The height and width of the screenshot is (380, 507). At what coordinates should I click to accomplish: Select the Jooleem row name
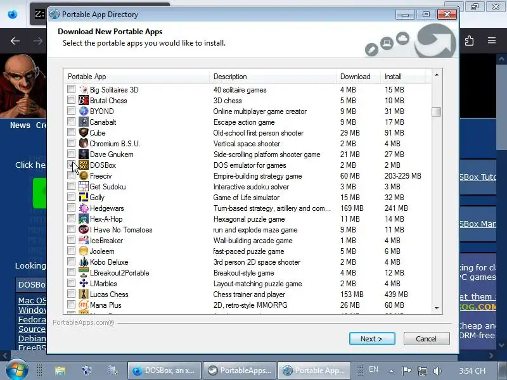pyautogui.click(x=102, y=251)
